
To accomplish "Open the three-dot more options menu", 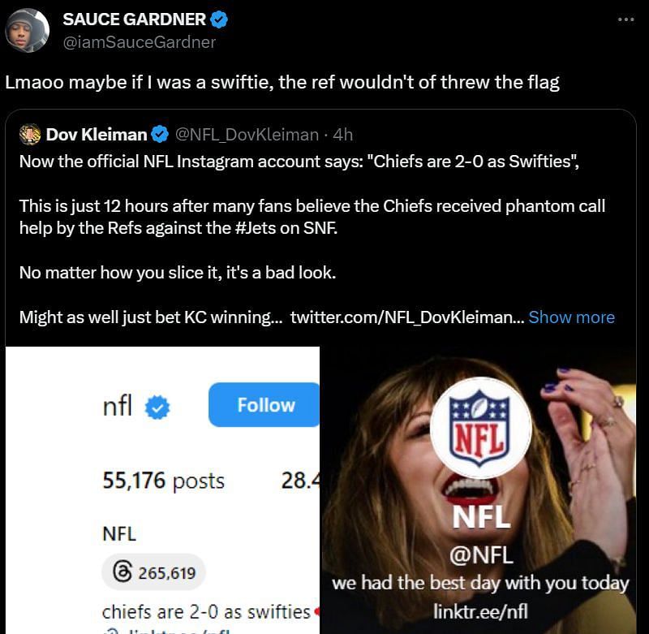I will [x=625, y=19].
